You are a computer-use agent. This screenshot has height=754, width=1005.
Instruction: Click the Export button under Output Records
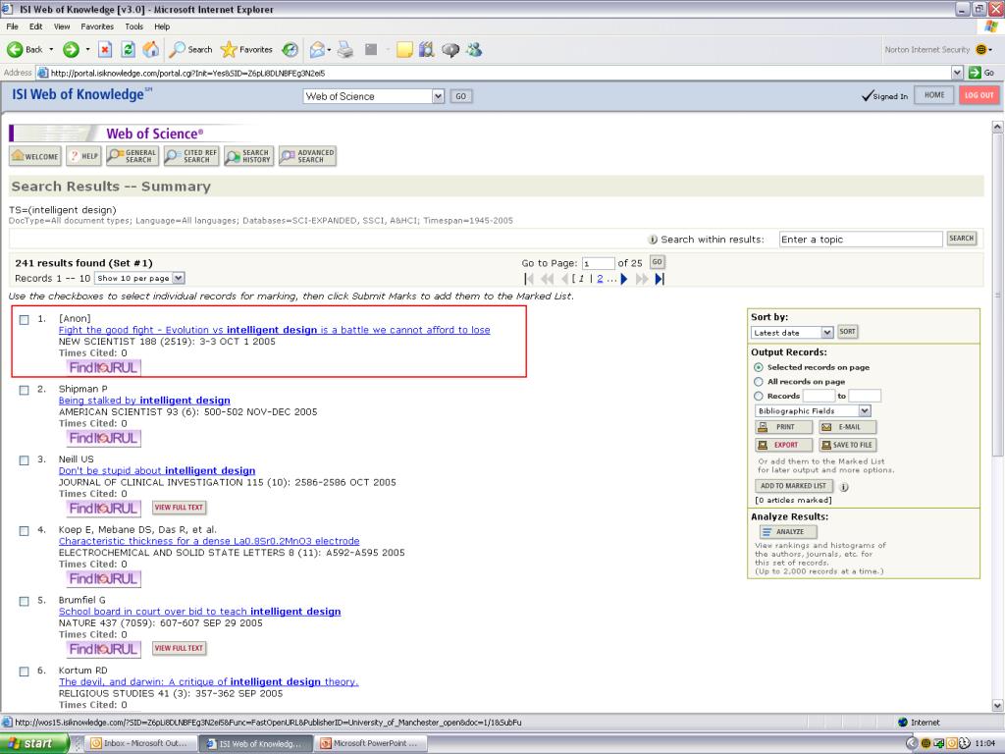pos(784,445)
